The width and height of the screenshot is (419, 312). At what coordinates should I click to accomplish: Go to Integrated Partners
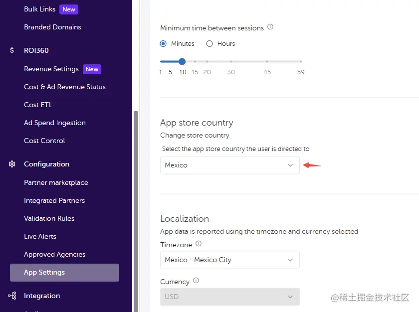pyautogui.click(x=54, y=200)
